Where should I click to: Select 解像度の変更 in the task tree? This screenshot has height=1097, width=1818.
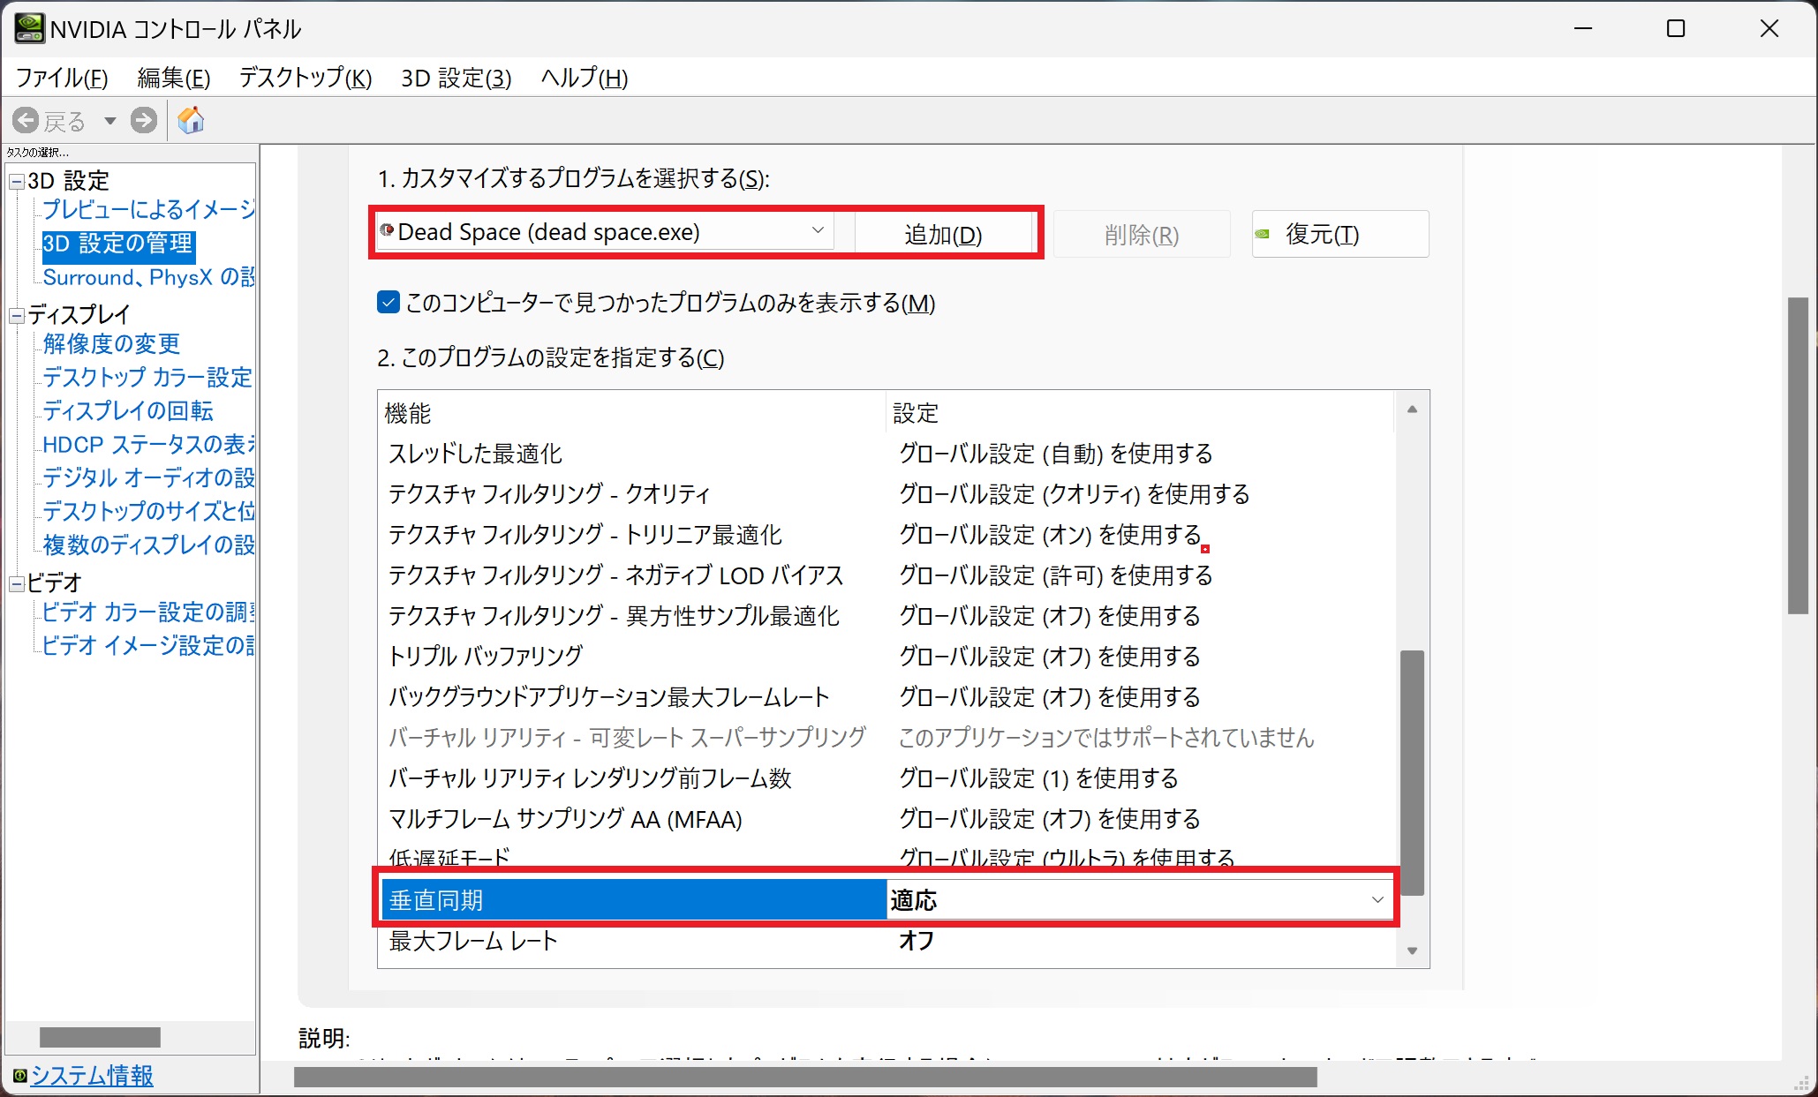pos(111,343)
